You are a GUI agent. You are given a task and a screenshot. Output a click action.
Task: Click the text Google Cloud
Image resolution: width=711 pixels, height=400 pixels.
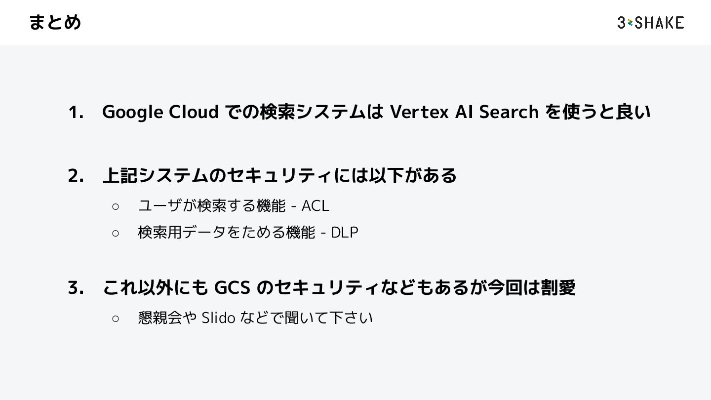tap(160, 113)
